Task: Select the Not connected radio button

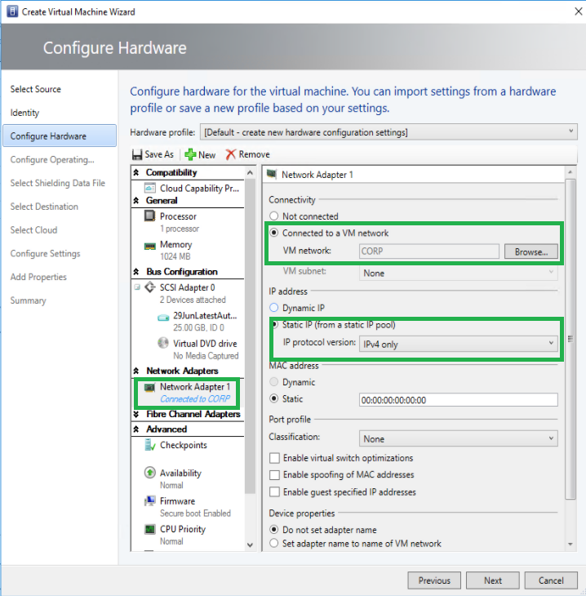Action: click(x=273, y=216)
